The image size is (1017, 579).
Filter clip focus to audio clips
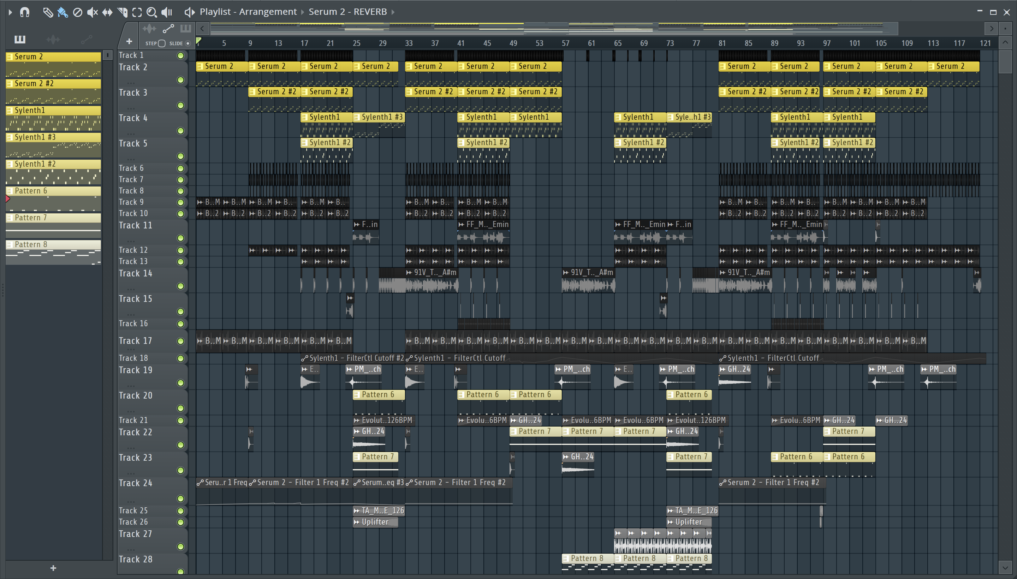pyautogui.click(x=149, y=29)
